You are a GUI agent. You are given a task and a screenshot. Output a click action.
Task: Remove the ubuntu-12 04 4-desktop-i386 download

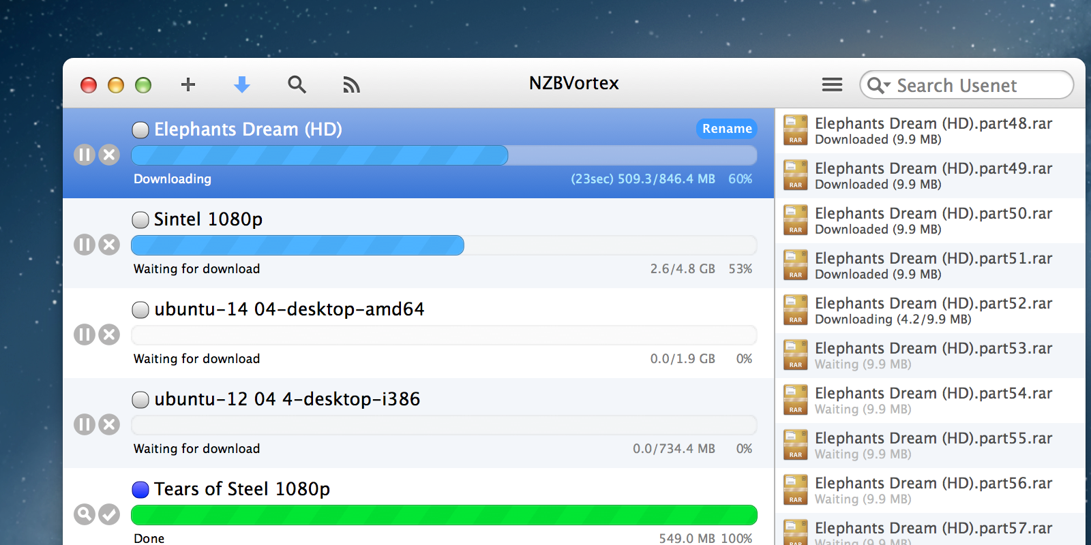(x=109, y=424)
